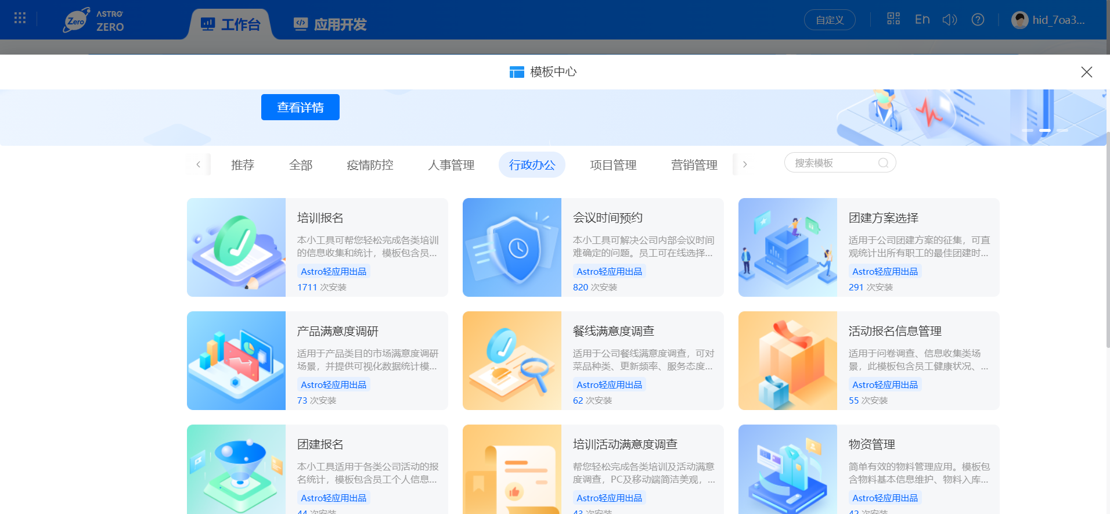Click the 产品满意度调研 template title
The image size is (1110, 514).
click(x=338, y=331)
